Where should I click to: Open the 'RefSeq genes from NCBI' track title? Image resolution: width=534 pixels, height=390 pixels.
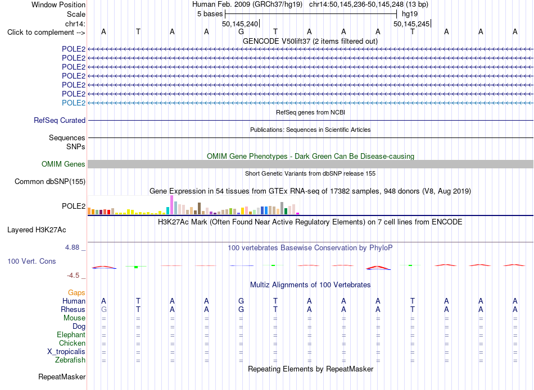[x=311, y=112]
